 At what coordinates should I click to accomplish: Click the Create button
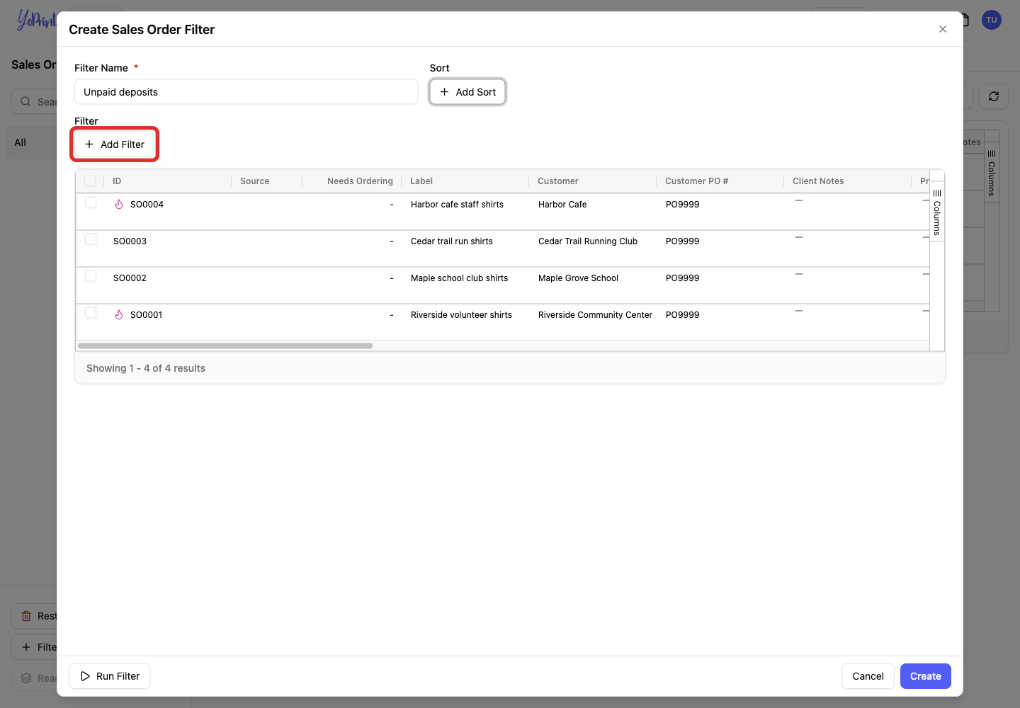pyautogui.click(x=926, y=676)
